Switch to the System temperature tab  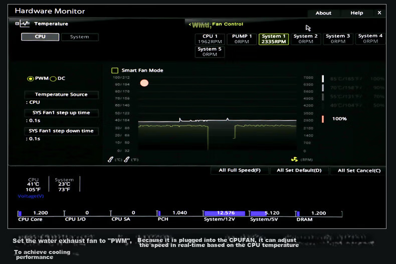(x=80, y=37)
